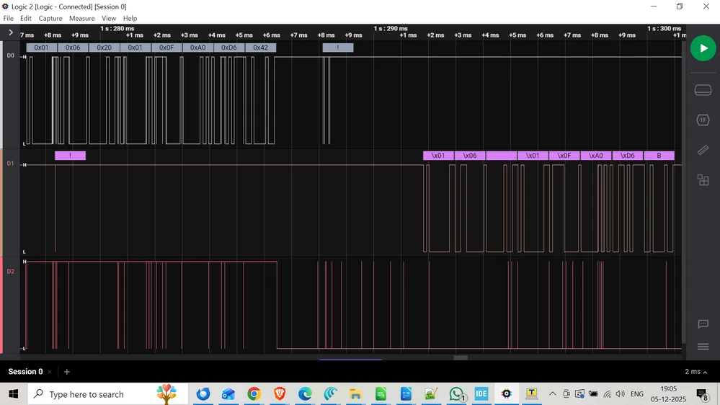
Task: Open the Logic 2 taskbar icon
Action: pyautogui.click(x=507, y=394)
